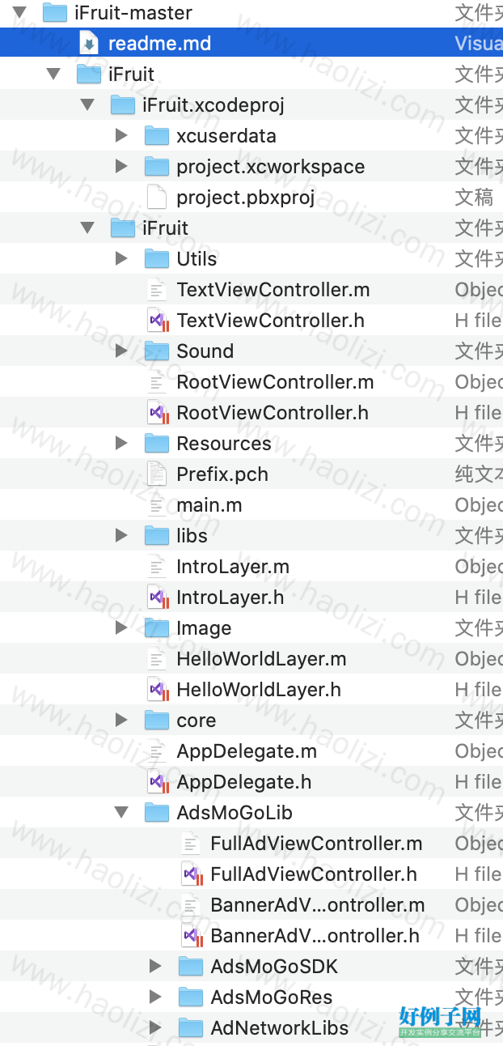503x1046 pixels.
Task: Click the RootViewController.h Visual Studio icon
Action: coord(158,413)
